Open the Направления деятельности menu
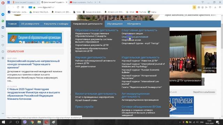 (88, 24)
